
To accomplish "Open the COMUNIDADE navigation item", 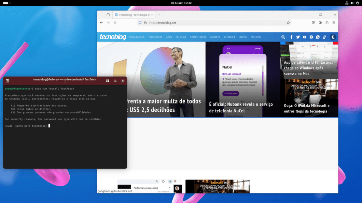I will pos(137,37).
